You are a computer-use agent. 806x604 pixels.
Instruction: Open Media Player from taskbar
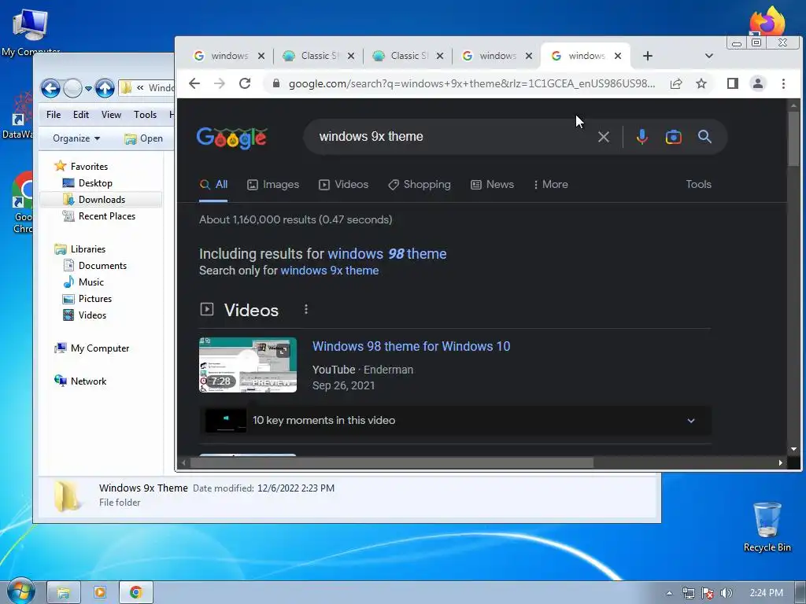pyautogui.click(x=100, y=593)
